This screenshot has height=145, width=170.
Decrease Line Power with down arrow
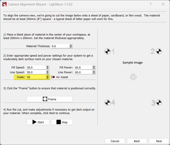point(94,73)
